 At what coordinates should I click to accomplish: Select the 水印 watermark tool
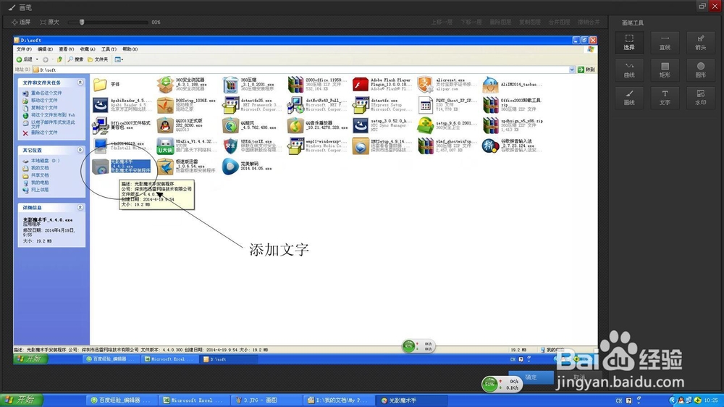[700, 98]
